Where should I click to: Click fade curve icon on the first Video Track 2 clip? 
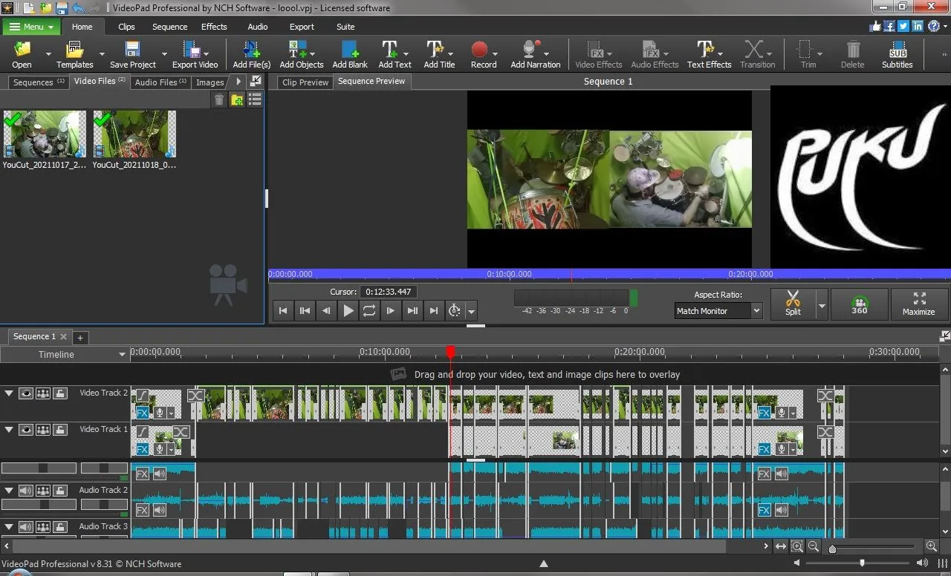pos(142,396)
